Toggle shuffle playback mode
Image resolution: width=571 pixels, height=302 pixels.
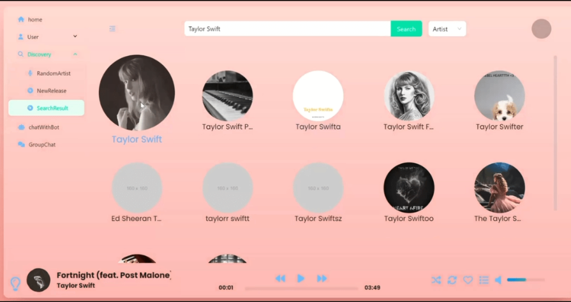pos(436,280)
